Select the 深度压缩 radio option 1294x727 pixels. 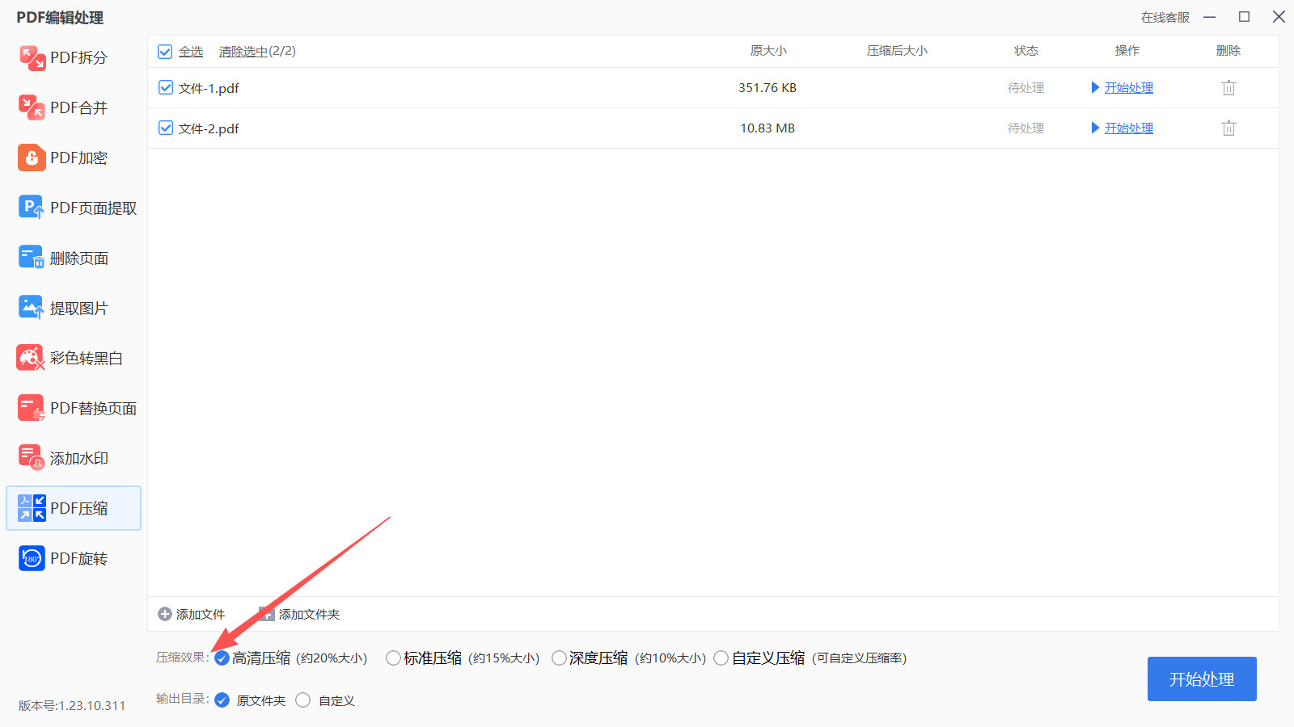pos(559,658)
